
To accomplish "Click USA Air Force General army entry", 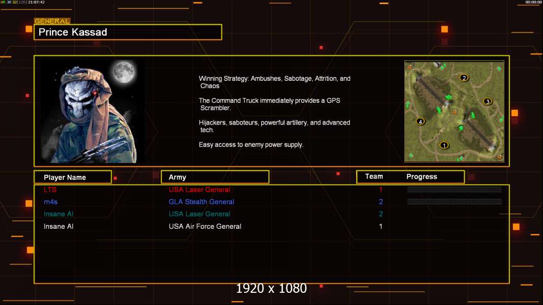I will click(205, 226).
